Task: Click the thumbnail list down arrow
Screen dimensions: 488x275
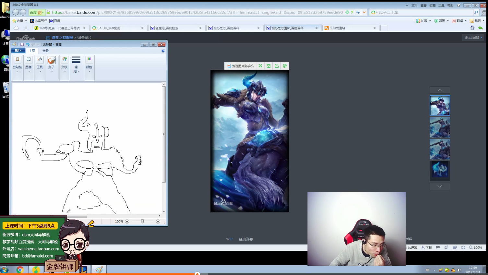Action: pyautogui.click(x=440, y=186)
